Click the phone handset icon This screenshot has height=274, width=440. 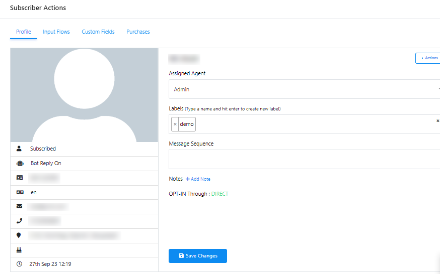[20, 220]
